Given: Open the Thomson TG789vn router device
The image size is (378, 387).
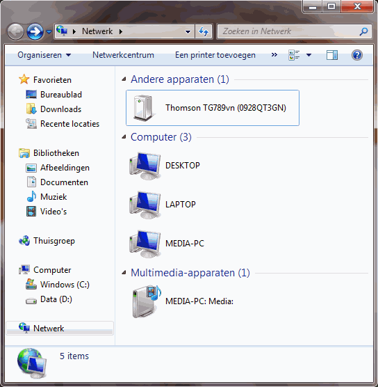Looking at the screenshot, I should tap(213, 108).
